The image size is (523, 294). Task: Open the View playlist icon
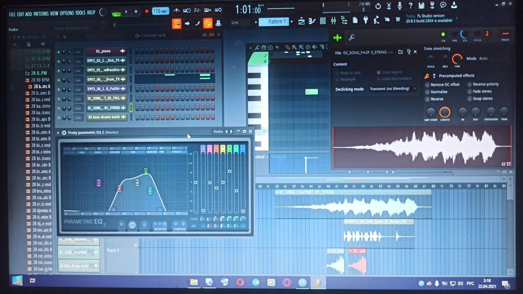pyautogui.click(x=302, y=21)
